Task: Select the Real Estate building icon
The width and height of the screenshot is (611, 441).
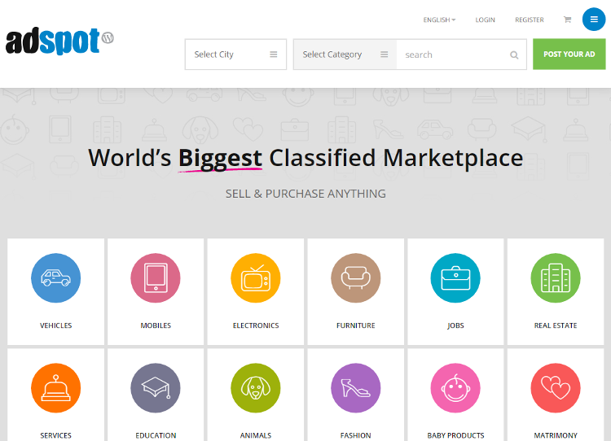Action: (x=556, y=278)
